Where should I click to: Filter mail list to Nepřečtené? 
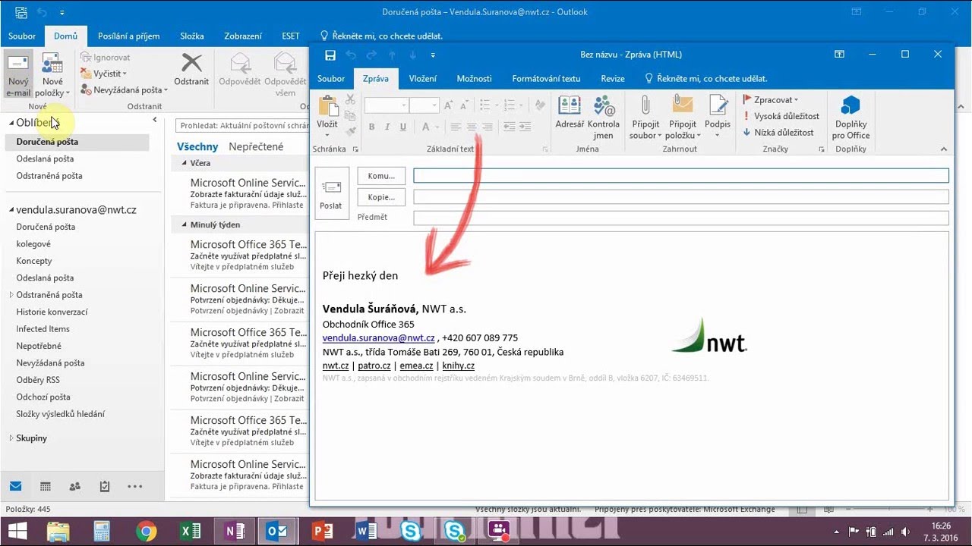pyautogui.click(x=256, y=146)
